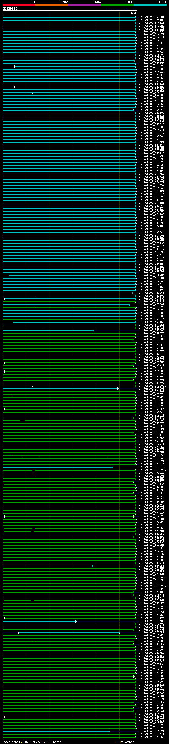Click the short cyan bar for UniRef100_B9GQA6
Viewport: 169px width, 744px height.
(49, 331)
